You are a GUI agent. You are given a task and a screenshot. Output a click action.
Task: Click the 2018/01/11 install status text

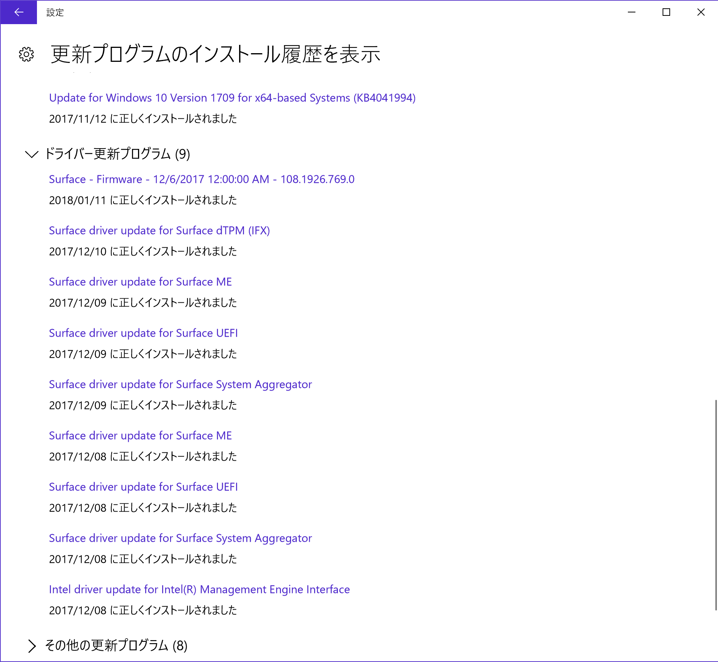143,200
